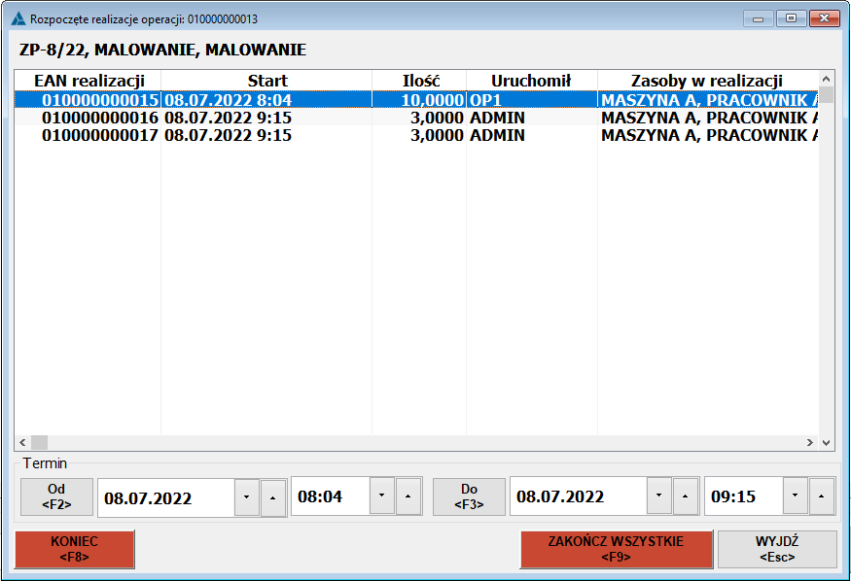851x581 pixels.
Task: Click the Od date field 08.07.2022
Action: [x=166, y=497]
